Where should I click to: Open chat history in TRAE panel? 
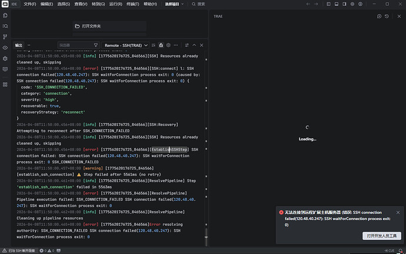click(x=387, y=16)
